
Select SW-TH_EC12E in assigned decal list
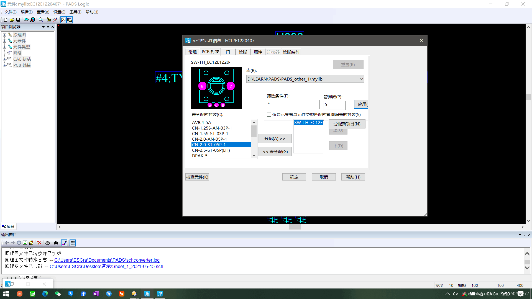click(308, 123)
